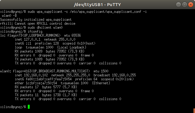Screen dimensions: 195x113
Task: Close the PuTTY window
Action: click(190, 5)
